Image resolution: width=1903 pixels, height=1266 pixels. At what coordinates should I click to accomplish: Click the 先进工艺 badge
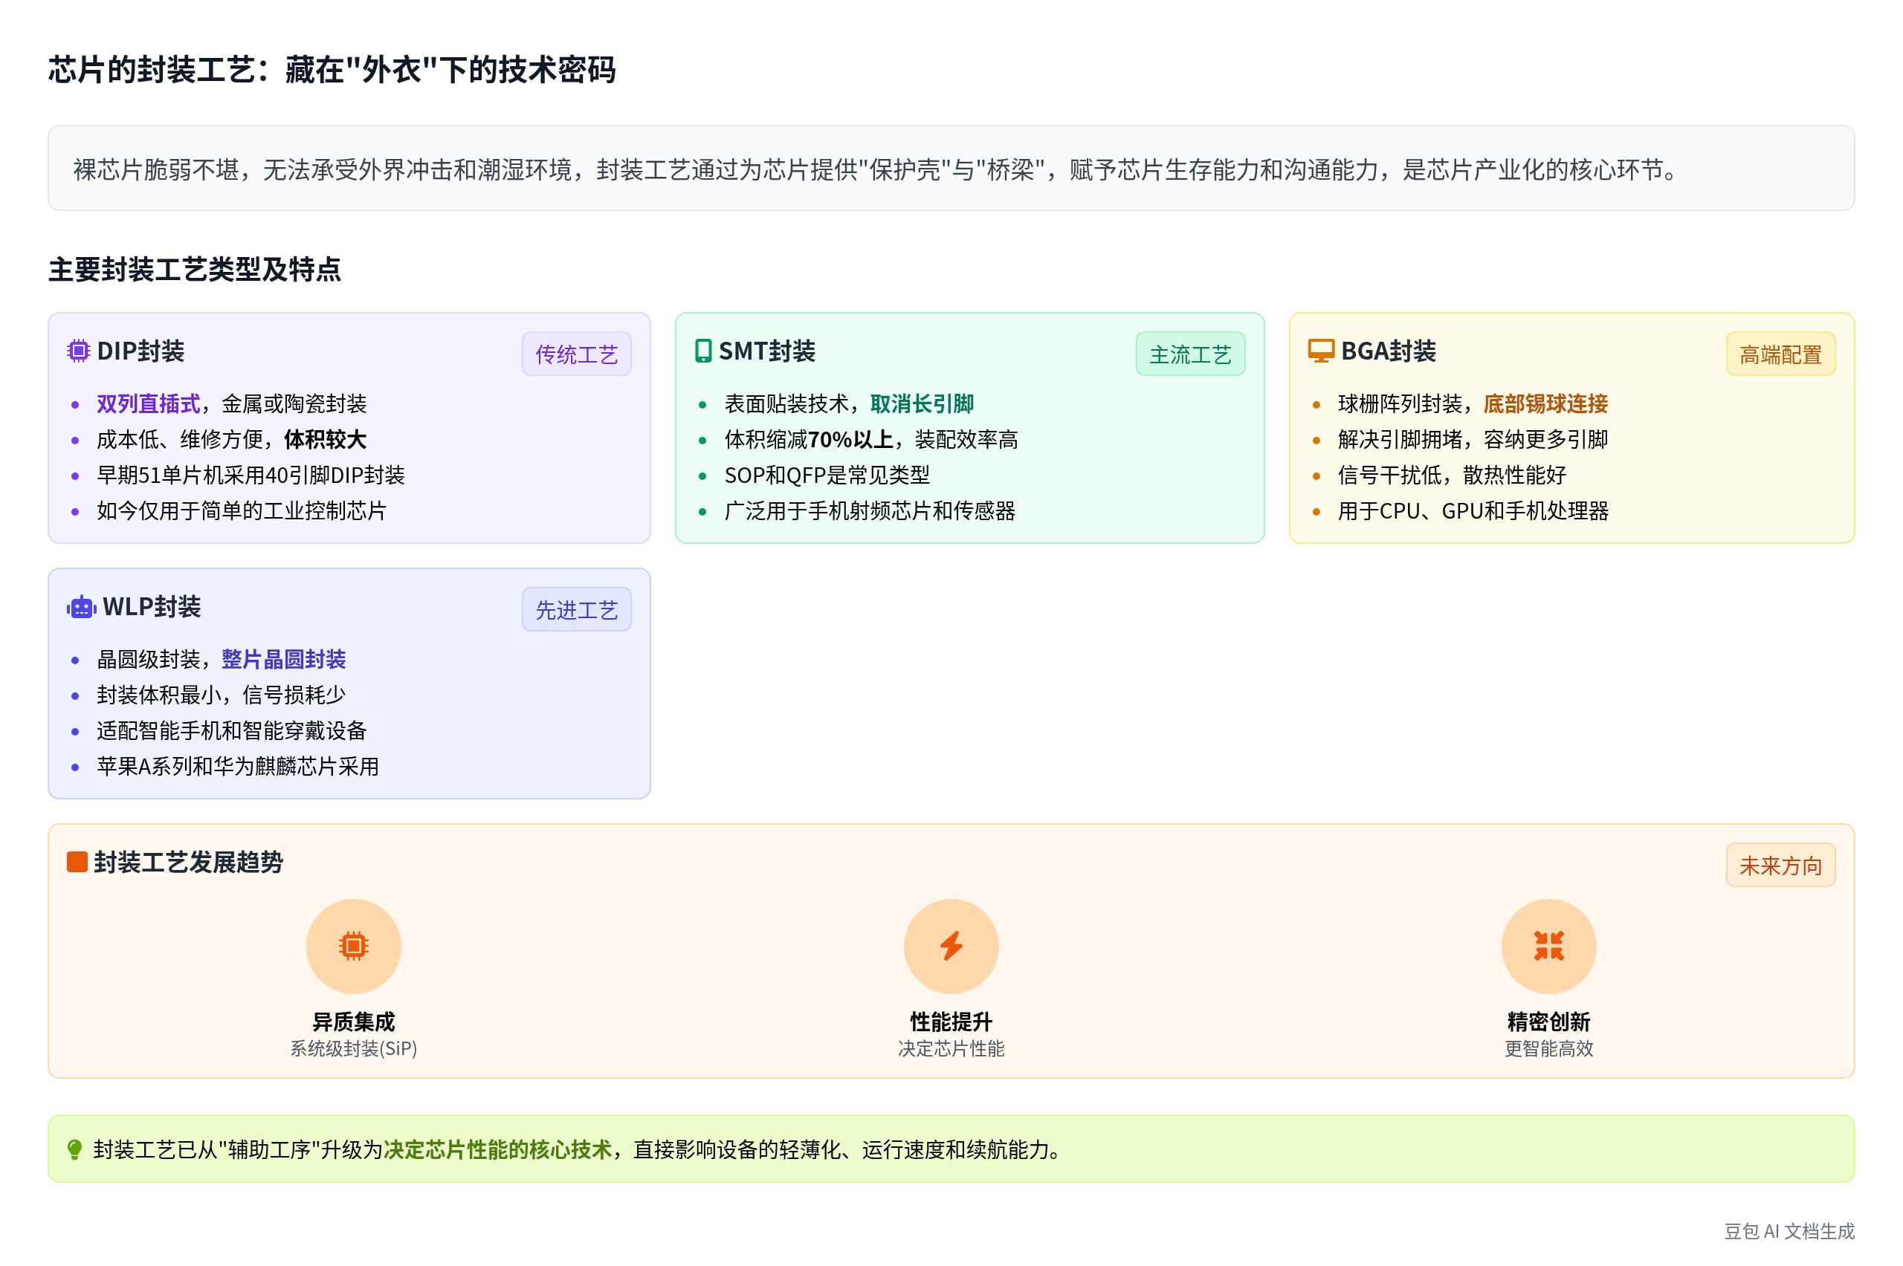pos(576,611)
